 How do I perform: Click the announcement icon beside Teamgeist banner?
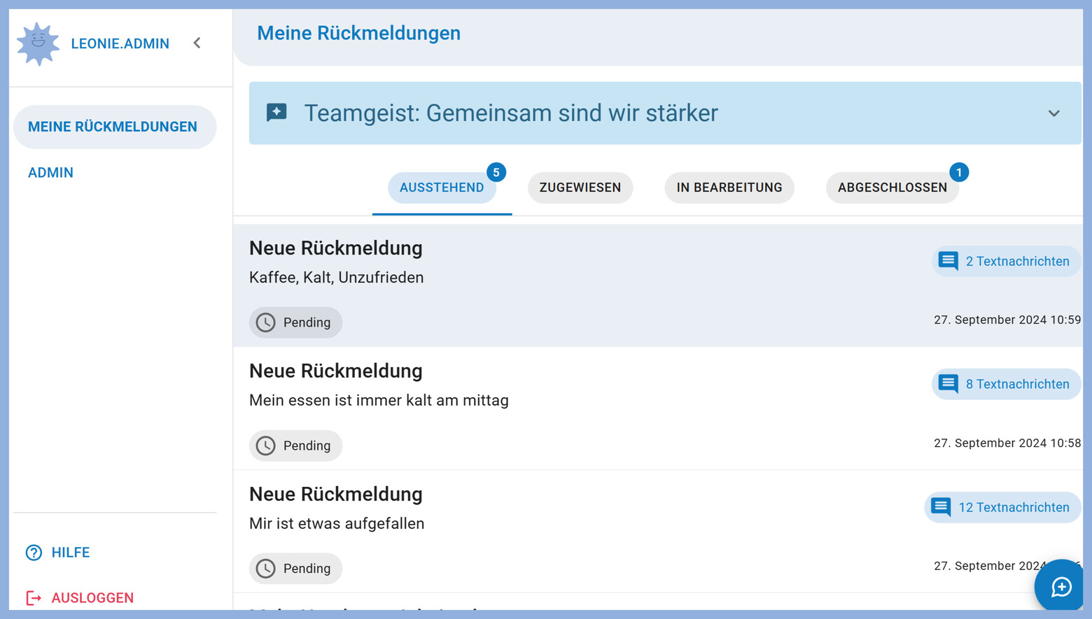[x=277, y=113]
